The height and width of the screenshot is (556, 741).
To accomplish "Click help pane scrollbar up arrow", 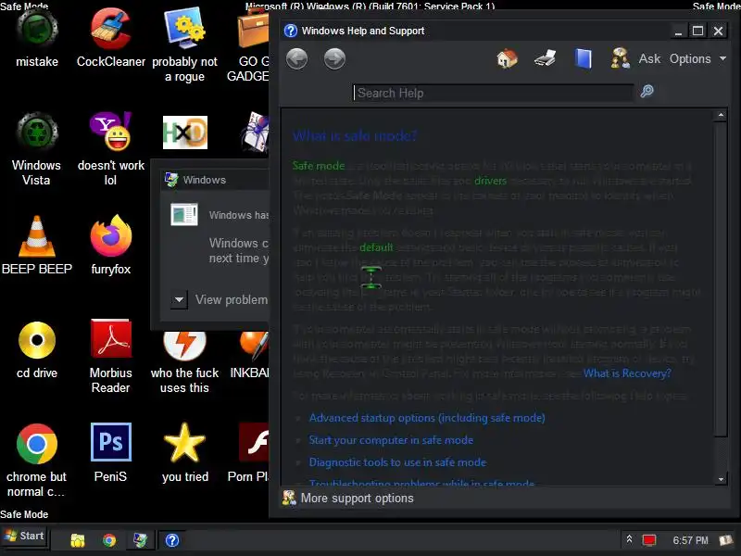I will pyautogui.click(x=721, y=115).
